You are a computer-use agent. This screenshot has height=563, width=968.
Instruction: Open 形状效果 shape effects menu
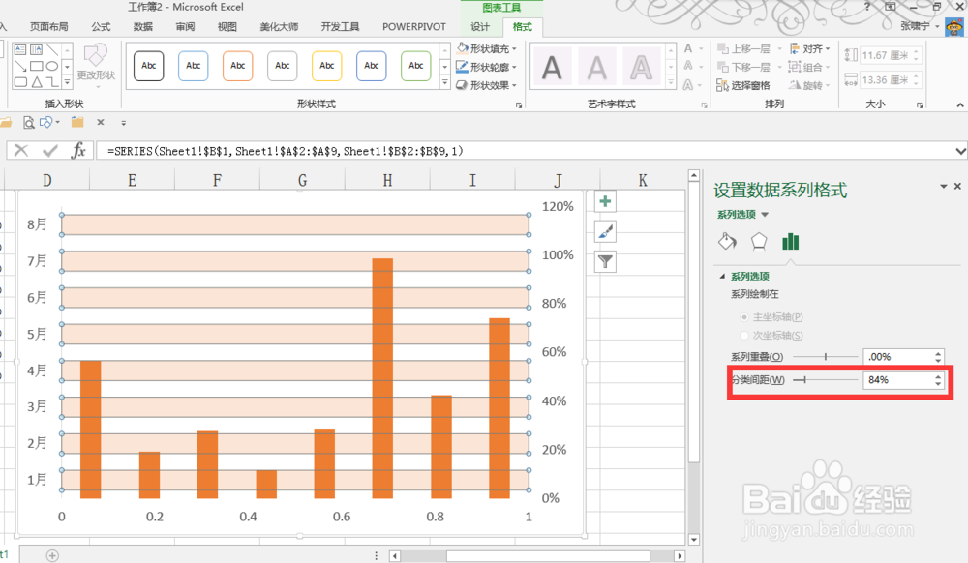(487, 85)
